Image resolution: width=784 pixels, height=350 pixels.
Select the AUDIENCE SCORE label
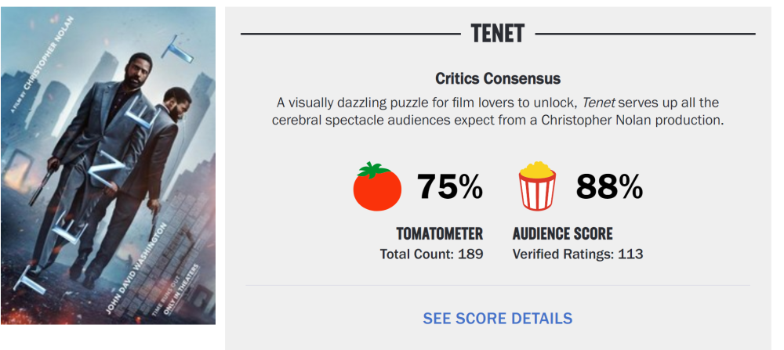tap(562, 233)
